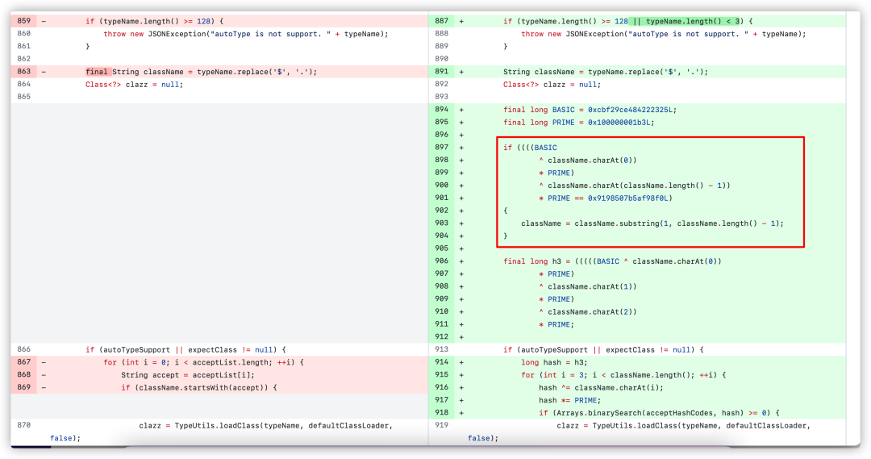Click line number 887 of the added line
Image resolution: width=871 pixels, height=459 pixels.
click(x=442, y=21)
